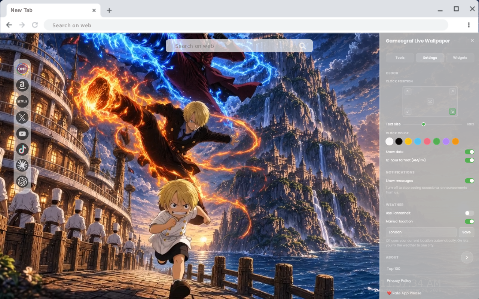Focus the wallpaper Search on web box
This screenshot has height=299, width=479.
coord(239,46)
